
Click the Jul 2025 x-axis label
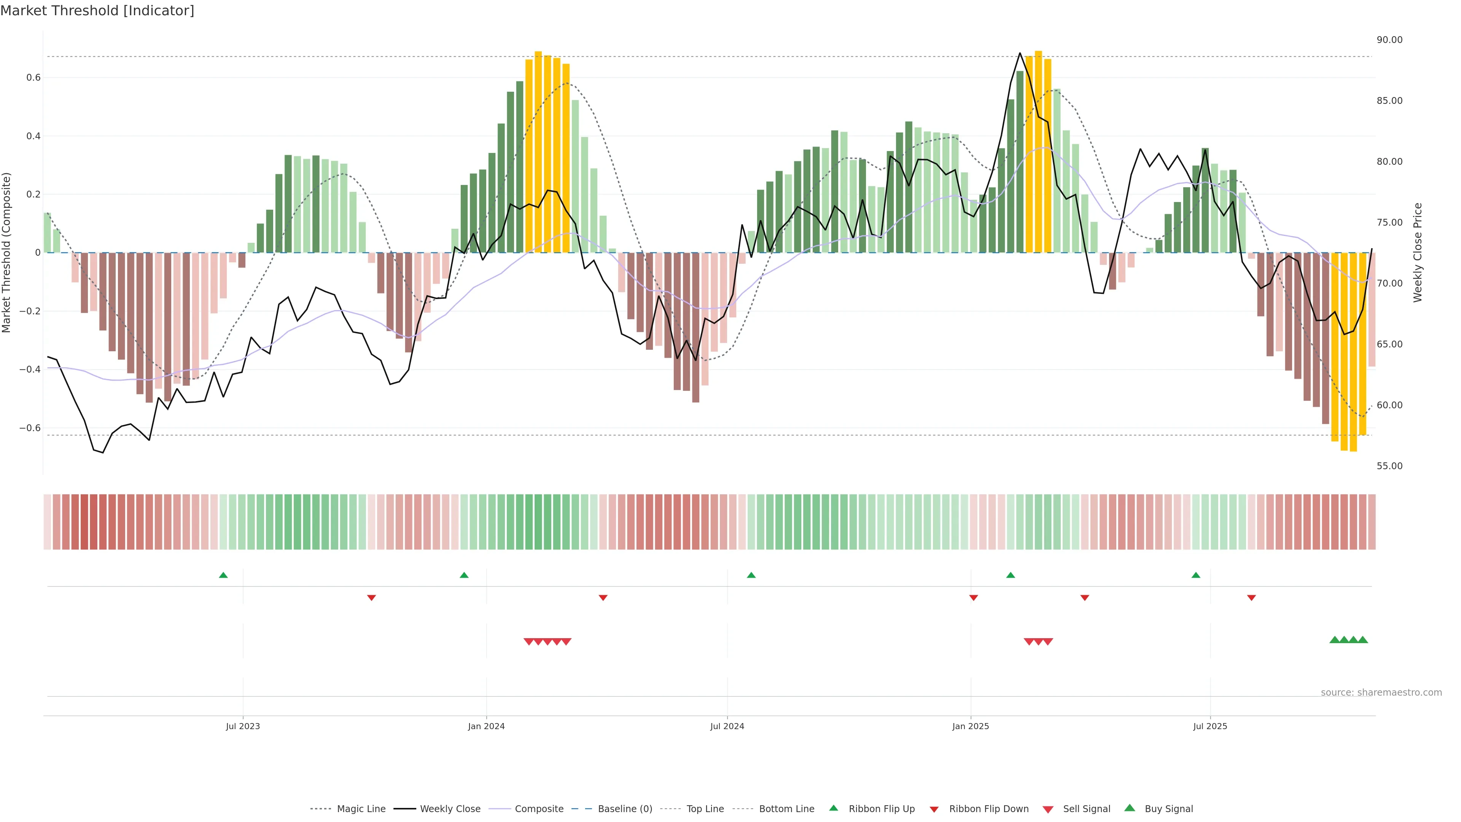[1210, 726]
